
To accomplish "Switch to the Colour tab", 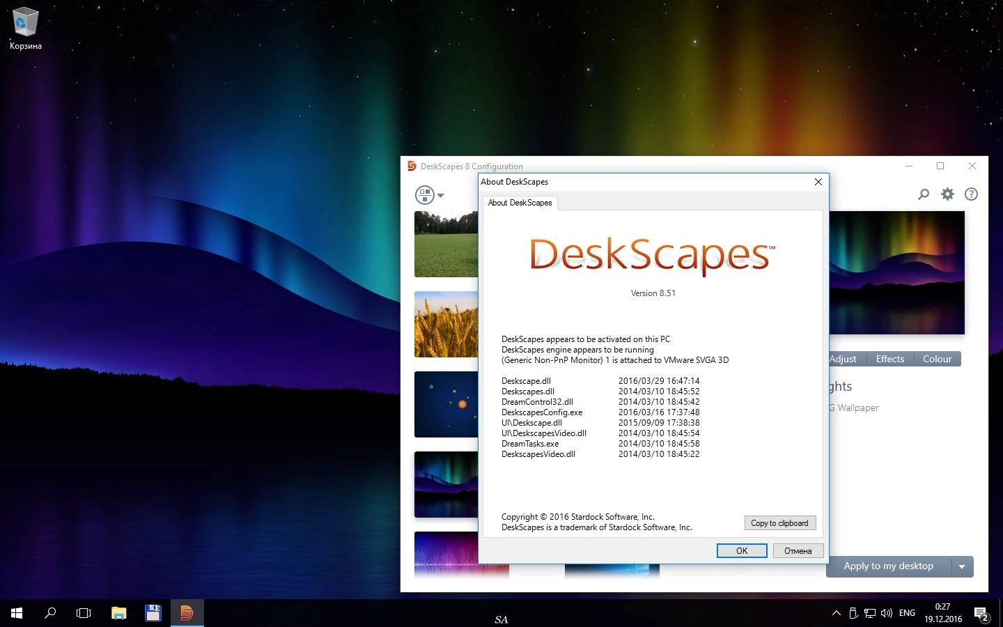I will (937, 359).
